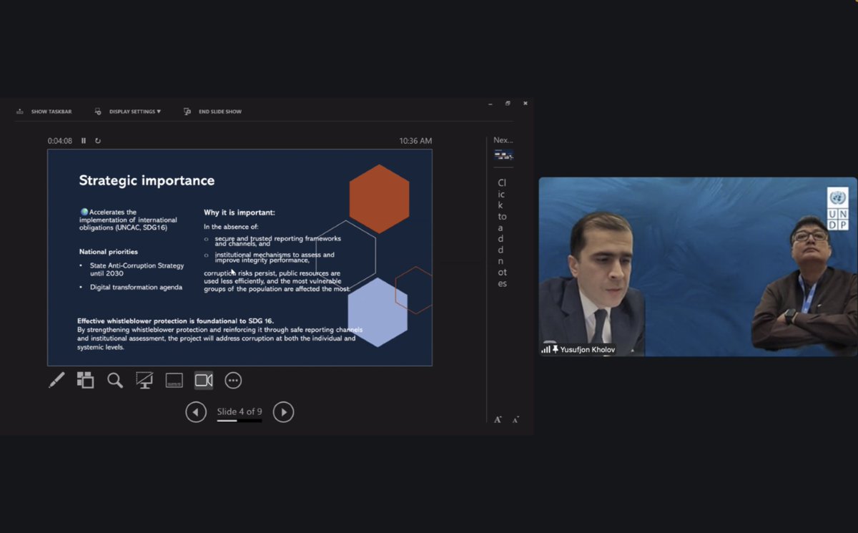The width and height of the screenshot is (858, 533).
Task: Minimize the presenter view window
Action: [x=490, y=104]
